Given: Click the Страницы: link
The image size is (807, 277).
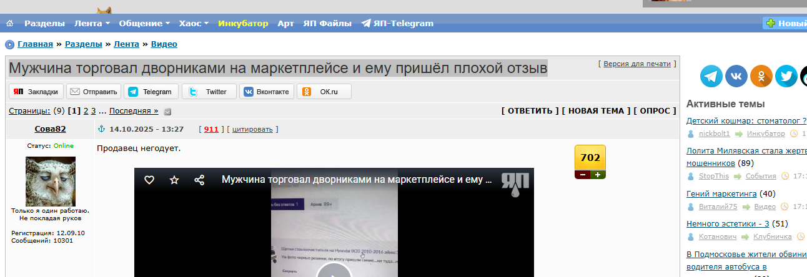Looking at the screenshot, I should click(30, 111).
